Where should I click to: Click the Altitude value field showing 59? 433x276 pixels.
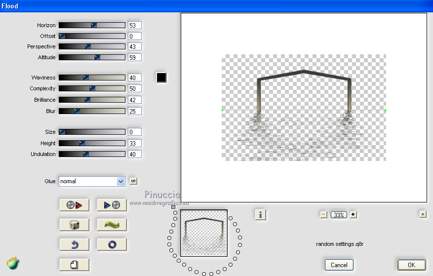coord(135,57)
